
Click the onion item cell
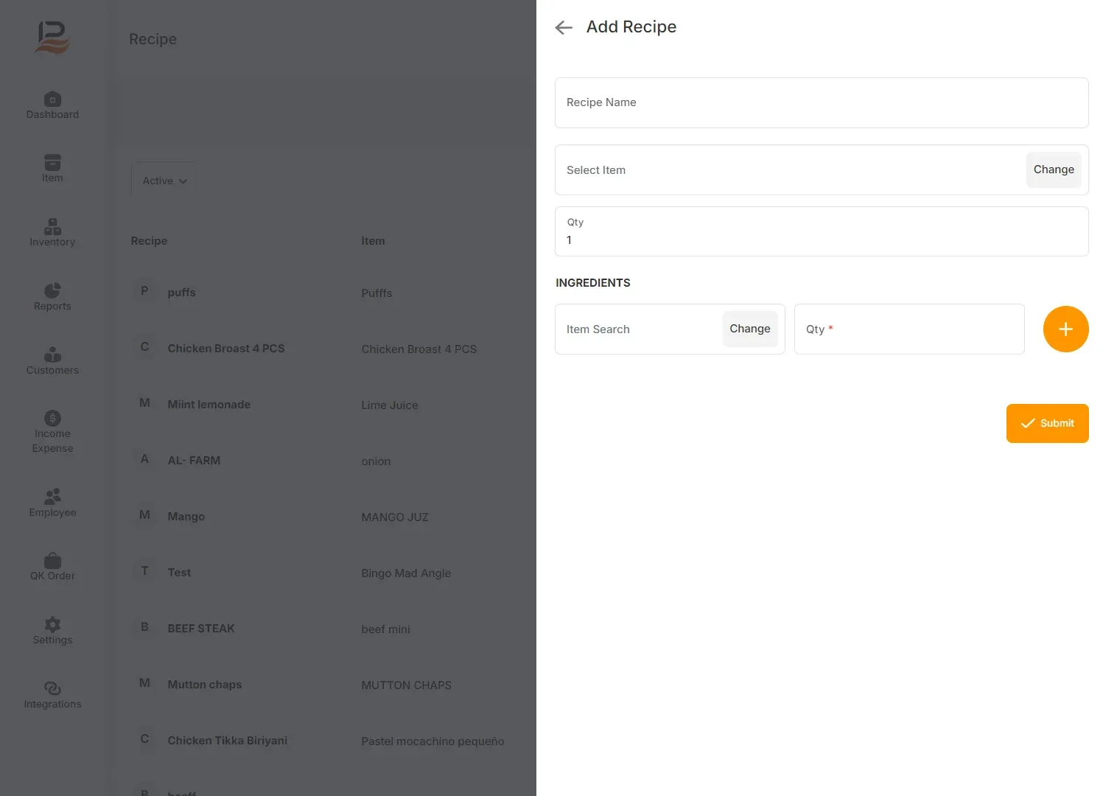pos(376,461)
